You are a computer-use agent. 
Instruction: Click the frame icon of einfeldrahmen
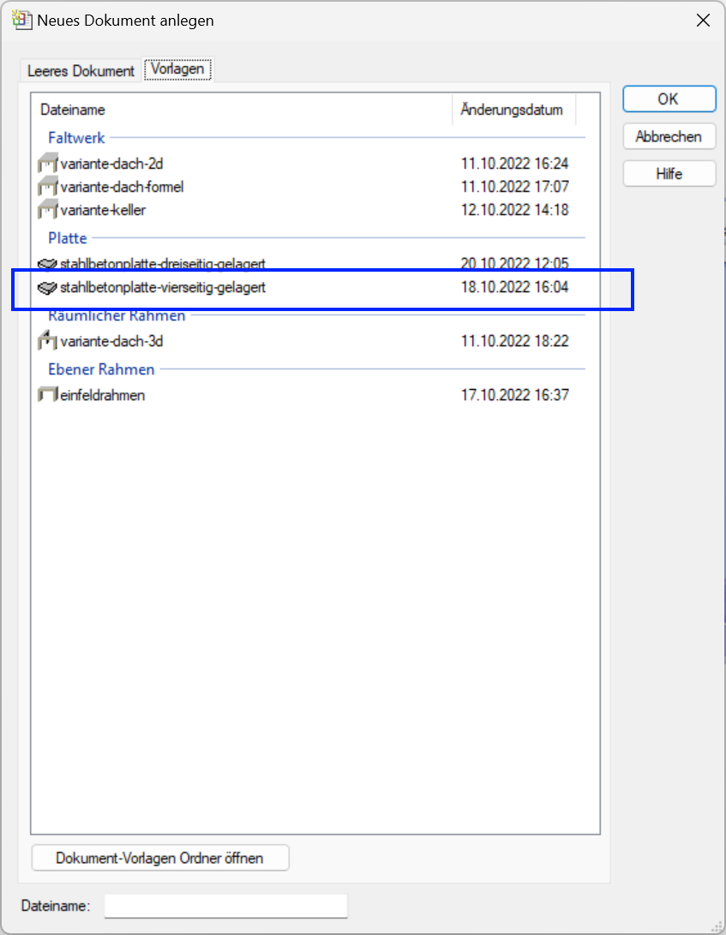(48, 394)
